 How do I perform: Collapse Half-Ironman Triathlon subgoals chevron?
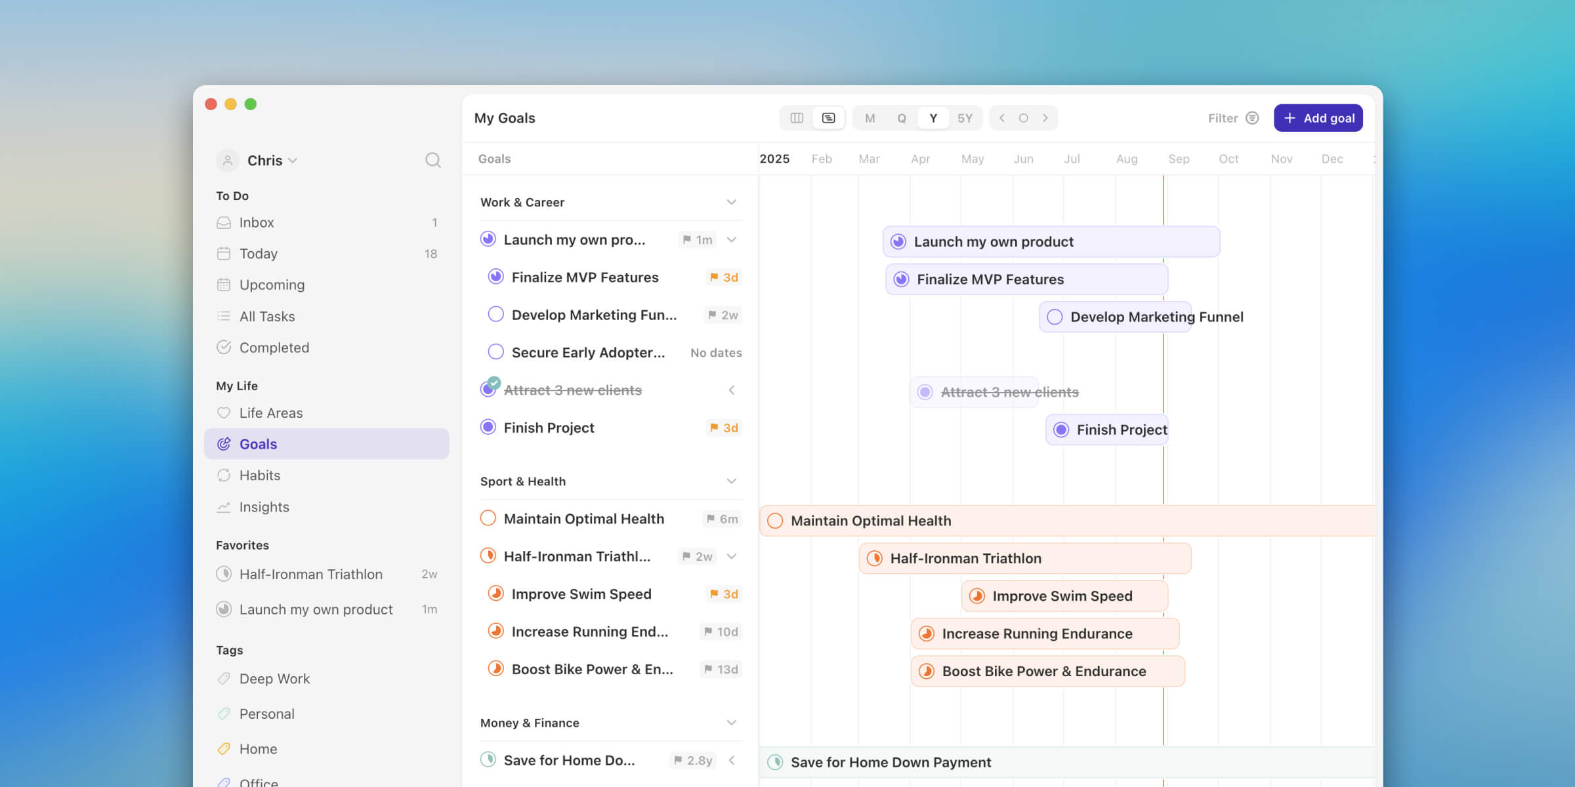[731, 556]
